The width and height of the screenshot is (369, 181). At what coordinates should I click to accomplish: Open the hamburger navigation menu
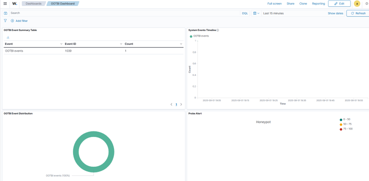point(5,3)
